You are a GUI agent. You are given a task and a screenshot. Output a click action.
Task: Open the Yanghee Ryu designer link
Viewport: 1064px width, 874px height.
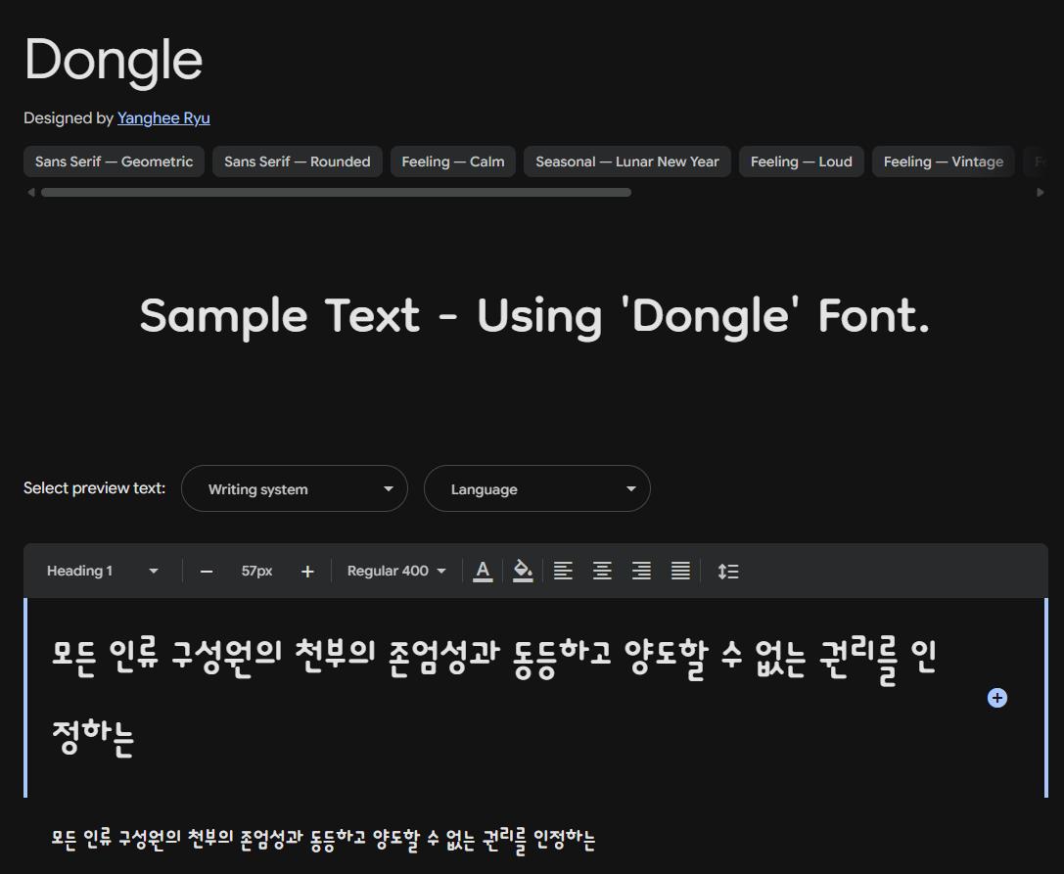click(x=163, y=118)
